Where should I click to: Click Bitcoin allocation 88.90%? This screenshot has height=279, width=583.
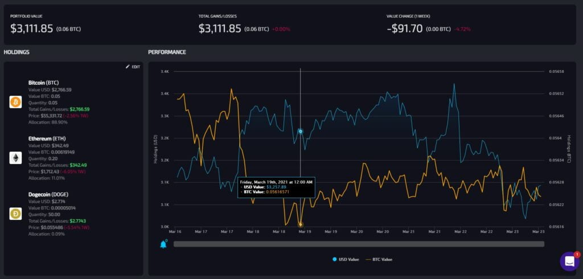(58, 122)
